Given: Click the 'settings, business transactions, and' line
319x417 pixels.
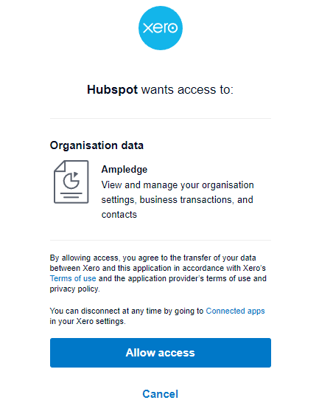Looking at the screenshot, I should (x=178, y=200).
